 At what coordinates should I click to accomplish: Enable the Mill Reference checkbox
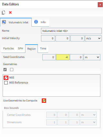tap(6, 83)
